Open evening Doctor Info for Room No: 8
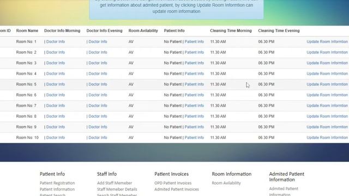The width and height of the screenshot is (349, 196). point(98,116)
